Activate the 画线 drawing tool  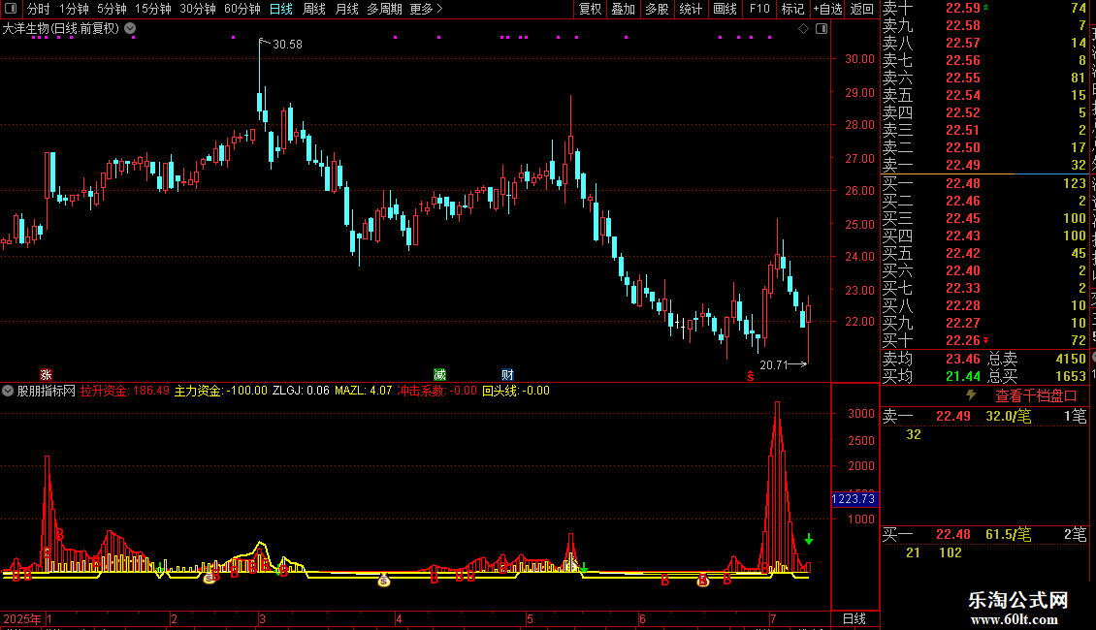pyautogui.click(x=725, y=9)
